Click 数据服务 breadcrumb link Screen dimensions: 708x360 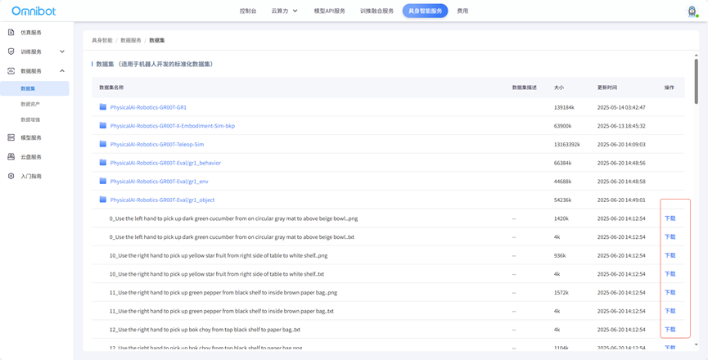point(130,40)
